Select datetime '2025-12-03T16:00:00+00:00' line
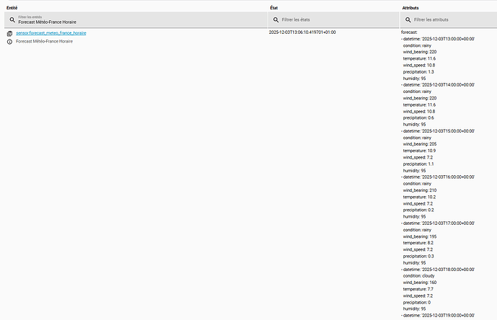This screenshot has height=320, width=497. (438, 177)
